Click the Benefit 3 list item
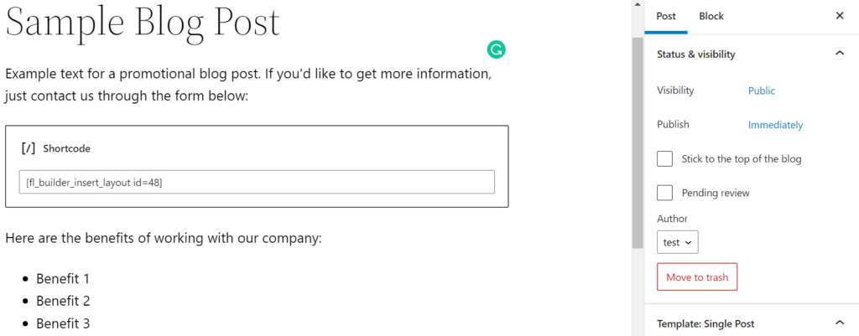Screen dimensions: 859x336 pyautogui.click(x=63, y=323)
